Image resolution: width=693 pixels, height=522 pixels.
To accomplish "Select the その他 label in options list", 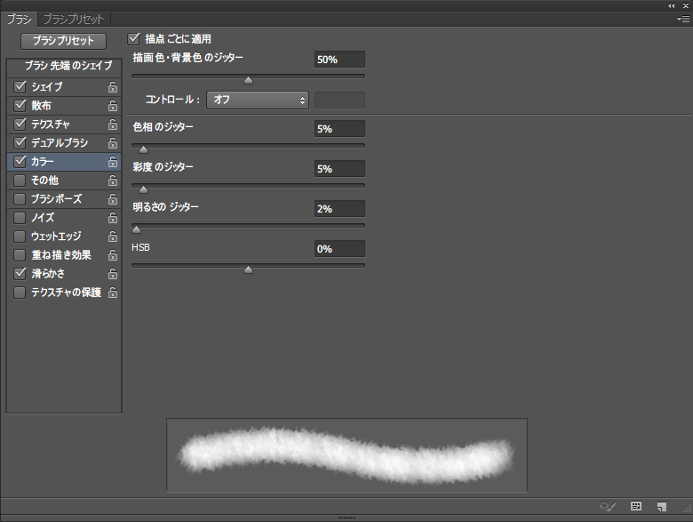I will (x=44, y=181).
